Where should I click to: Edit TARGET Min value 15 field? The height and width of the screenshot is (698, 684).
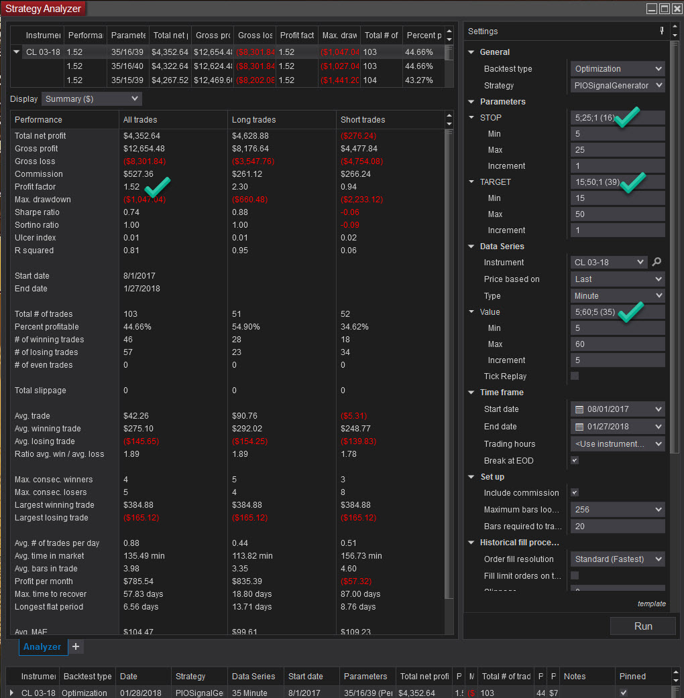coord(618,198)
